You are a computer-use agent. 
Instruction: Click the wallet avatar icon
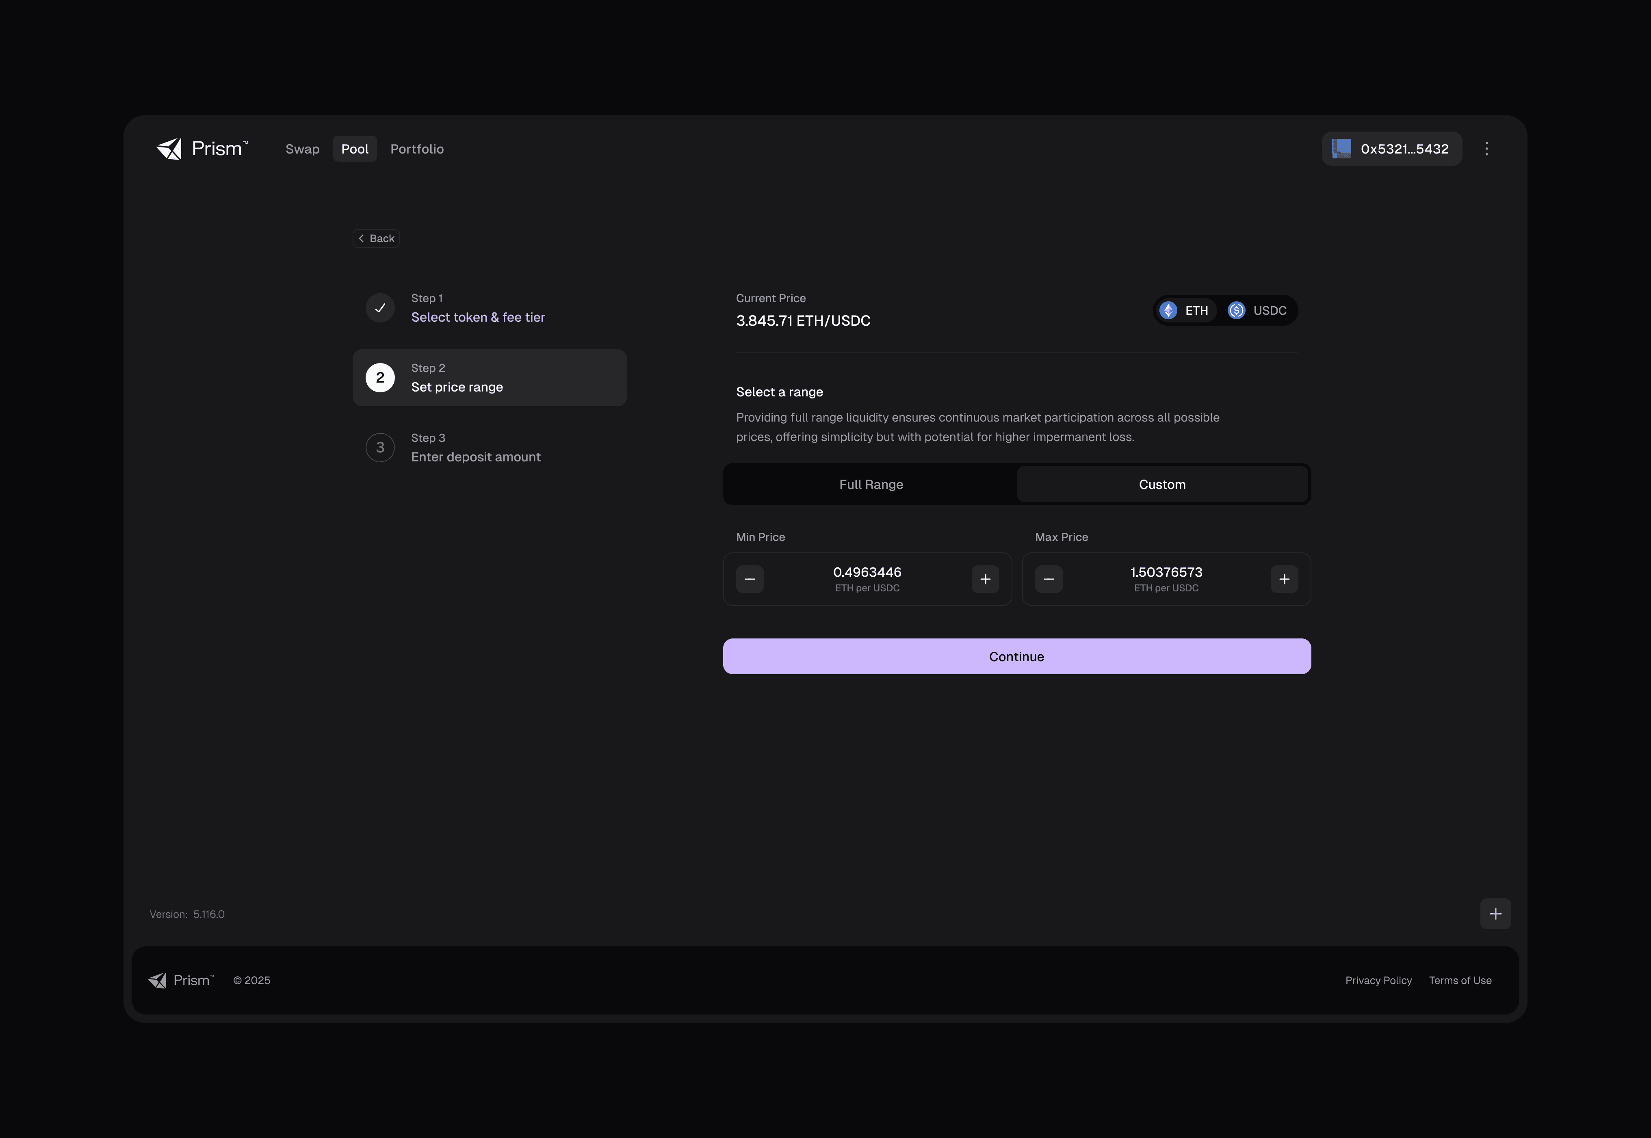pyautogui.click(x=1341, y=149)
